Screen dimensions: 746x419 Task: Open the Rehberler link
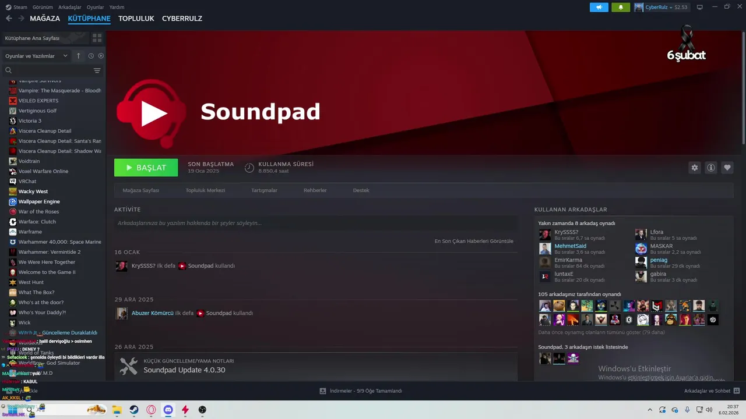coord(315,190)
